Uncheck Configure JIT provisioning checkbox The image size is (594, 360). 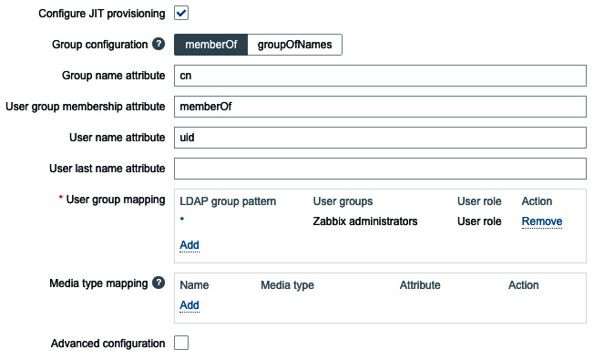(181, 14)
